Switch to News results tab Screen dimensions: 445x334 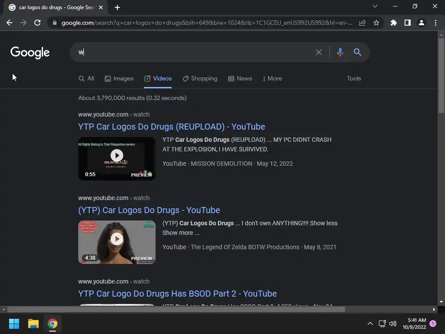240,79
